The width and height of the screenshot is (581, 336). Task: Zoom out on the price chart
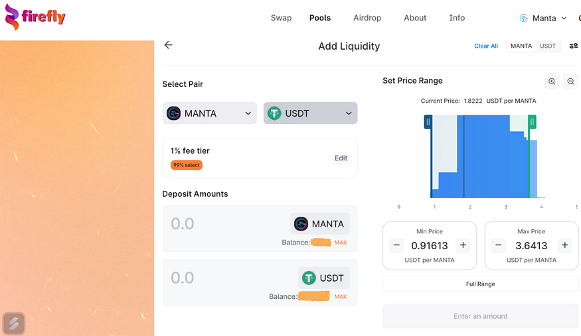[x=570, y=82]
